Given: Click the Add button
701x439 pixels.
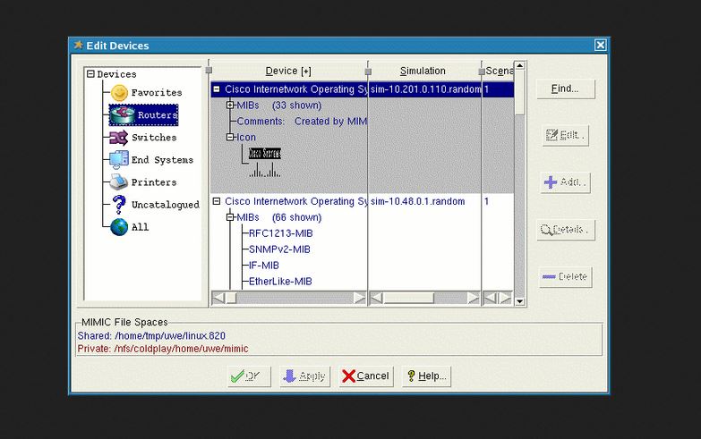Looking at the screenshot, I should click(x=566, y=182).
